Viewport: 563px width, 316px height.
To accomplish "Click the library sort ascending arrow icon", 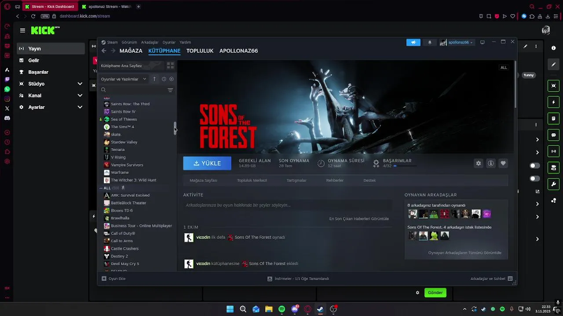I will (154, 79).
